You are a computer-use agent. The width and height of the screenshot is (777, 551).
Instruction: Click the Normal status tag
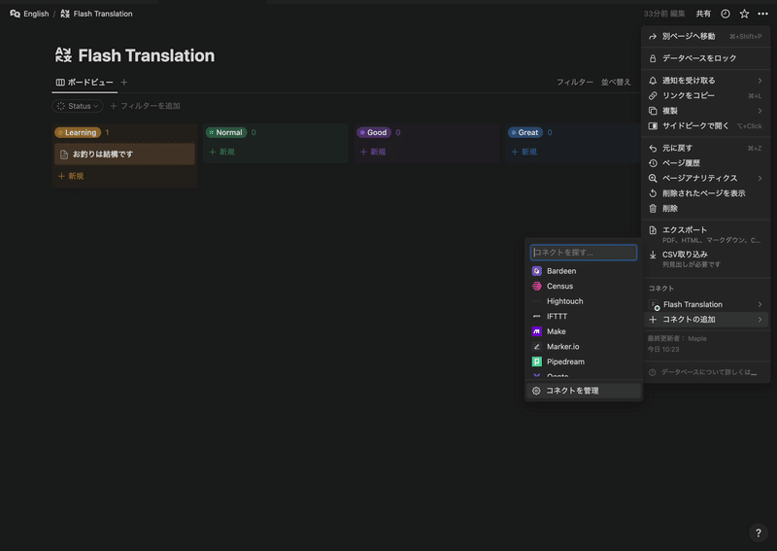(x=226, y=132)
